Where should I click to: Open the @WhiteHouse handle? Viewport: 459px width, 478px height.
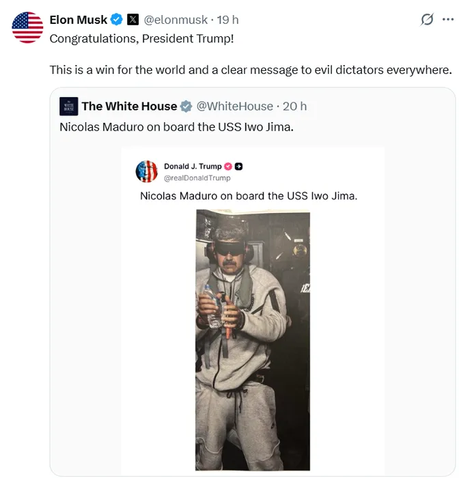click(234, 106)
